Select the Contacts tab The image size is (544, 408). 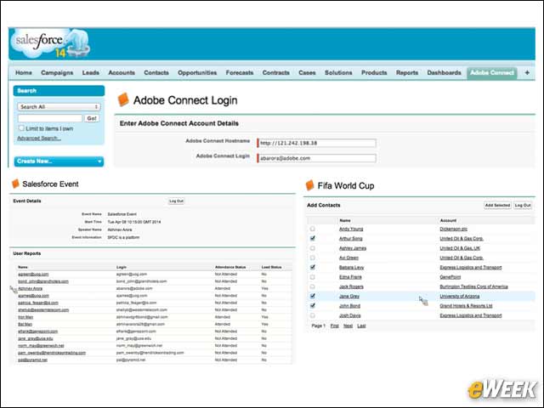click(156, 72)
